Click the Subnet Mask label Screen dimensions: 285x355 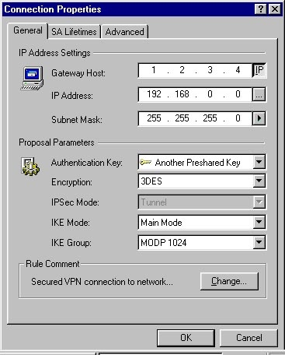[77, 120]
